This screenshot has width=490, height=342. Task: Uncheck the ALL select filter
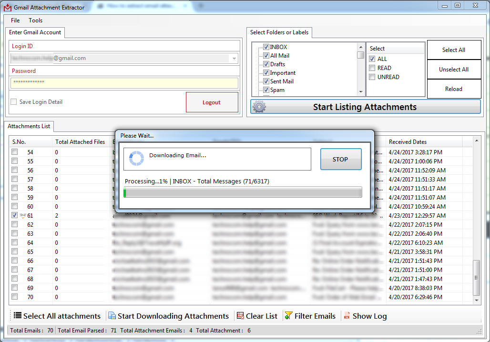[372, 59]
